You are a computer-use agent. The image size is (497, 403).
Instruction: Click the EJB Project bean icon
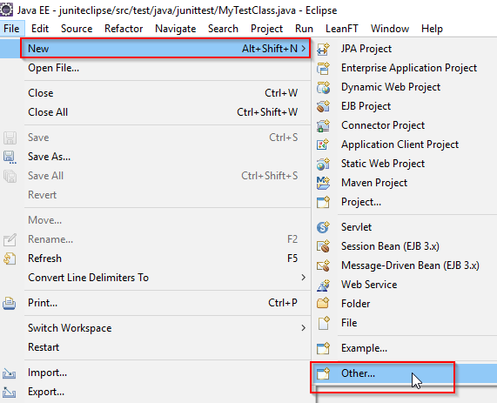[323, 106]
